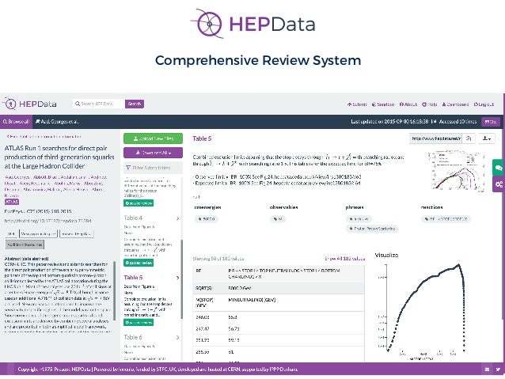
Task: Click the Upload New Files button
Action: (x=153, y=138)
